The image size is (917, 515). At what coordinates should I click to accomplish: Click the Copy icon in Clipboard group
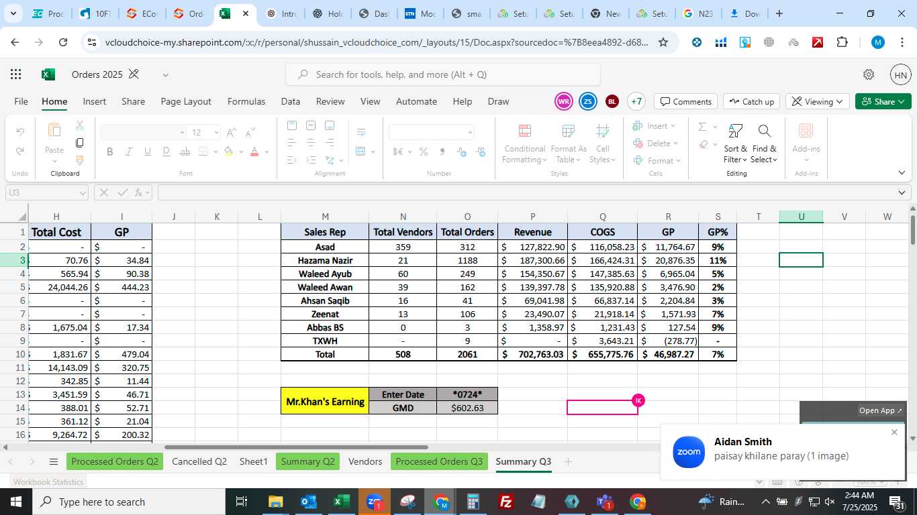click(80, 143)
